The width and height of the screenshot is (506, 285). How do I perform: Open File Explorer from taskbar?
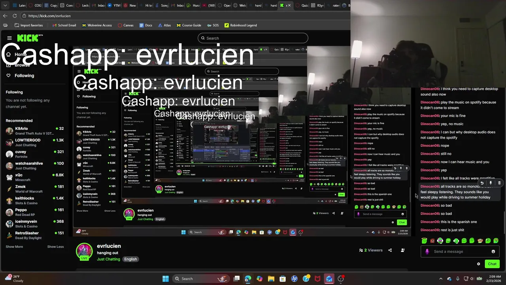(271, 279)
